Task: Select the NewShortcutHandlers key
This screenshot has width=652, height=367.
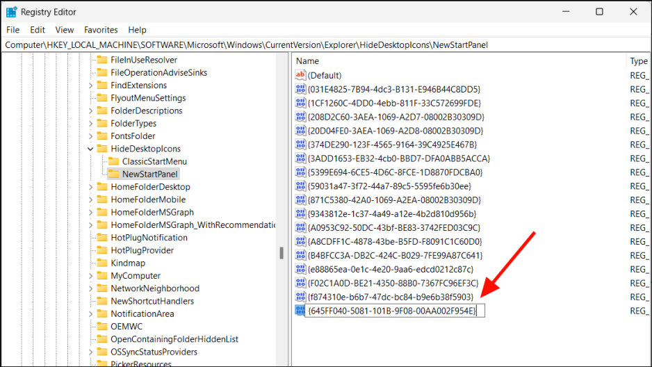Action: pos(152,301)
